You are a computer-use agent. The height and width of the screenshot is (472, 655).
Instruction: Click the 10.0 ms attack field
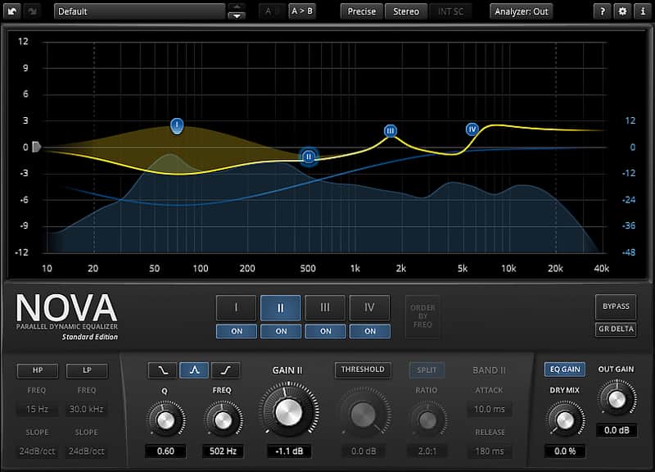click(489, 409)
